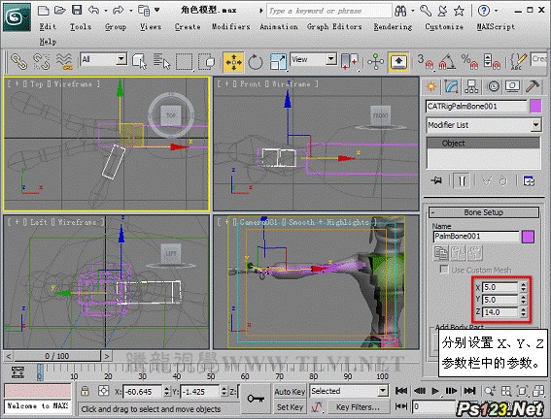Open the Undo history dropdown arrow
The image size is (551, 419).
point(105,11)
